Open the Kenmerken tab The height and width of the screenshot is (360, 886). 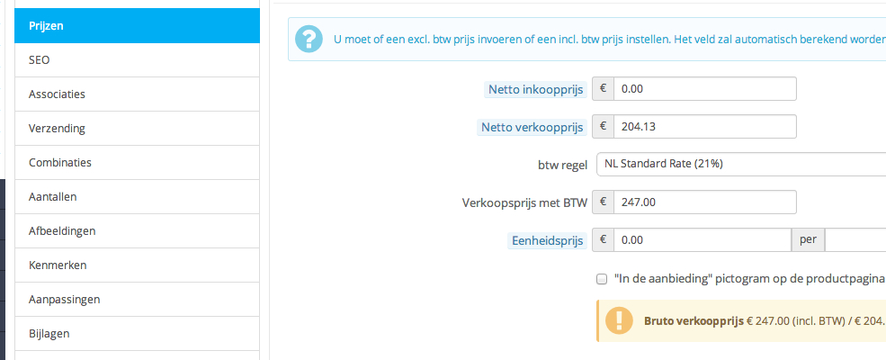tap(137, 265)
